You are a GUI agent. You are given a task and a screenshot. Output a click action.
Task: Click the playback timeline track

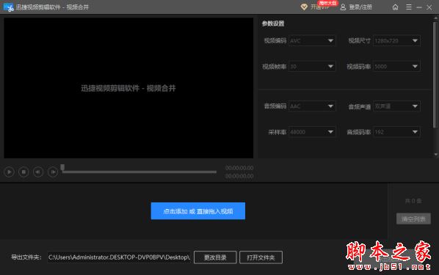[139, 172]
